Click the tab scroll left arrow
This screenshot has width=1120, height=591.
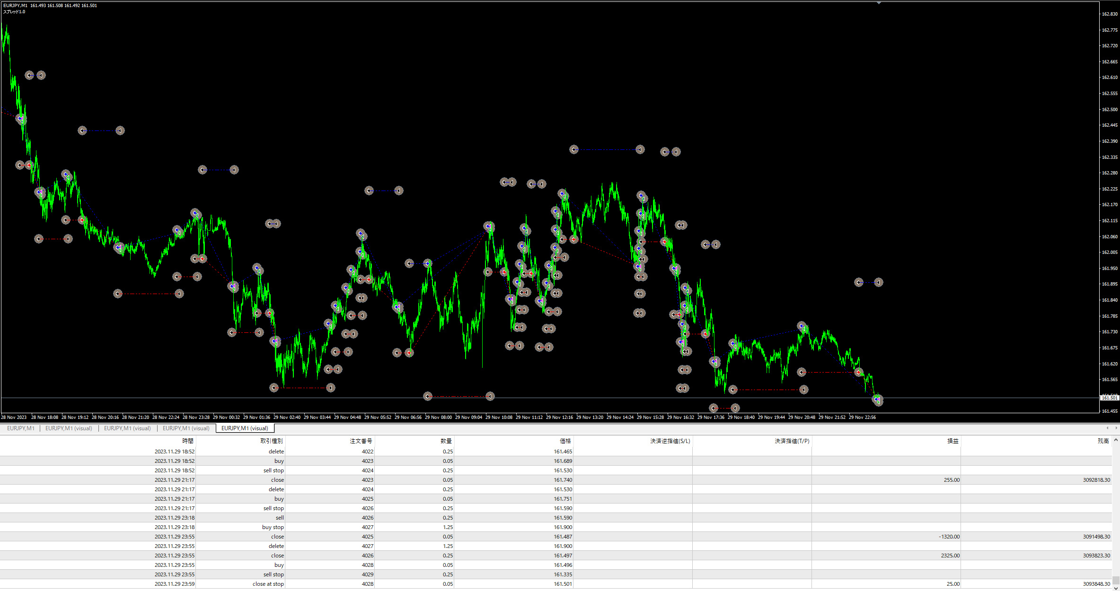(x=1107, y=428)
